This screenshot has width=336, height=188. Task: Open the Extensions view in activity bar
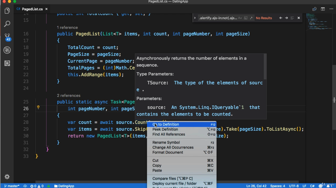click(x=7, y=63)
